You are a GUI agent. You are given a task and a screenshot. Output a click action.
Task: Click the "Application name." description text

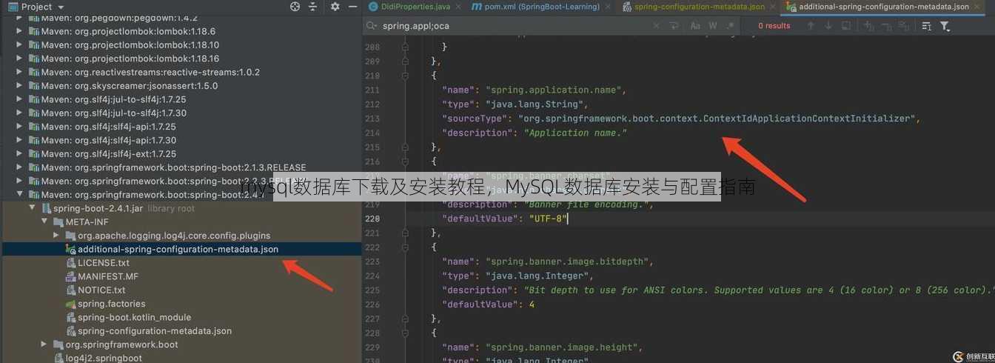[575, 133]
